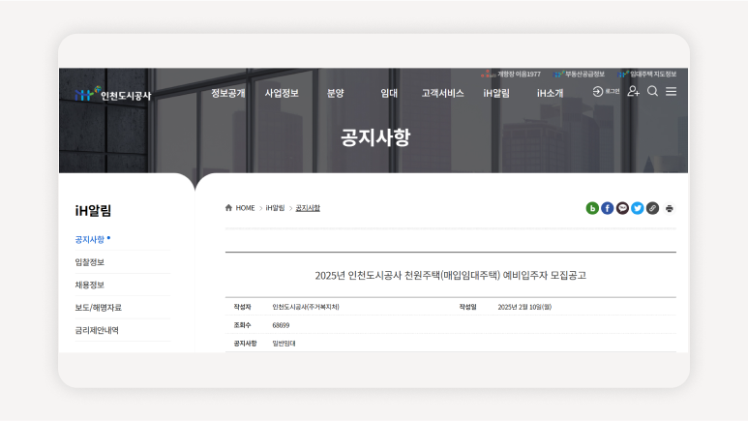
Task: Select 공지사항 in sidebar
Action: (x=90, y=240)
